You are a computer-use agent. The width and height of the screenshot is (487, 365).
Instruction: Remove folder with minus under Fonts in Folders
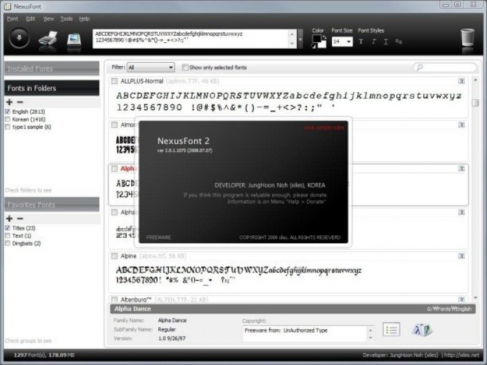click(20, 102)
